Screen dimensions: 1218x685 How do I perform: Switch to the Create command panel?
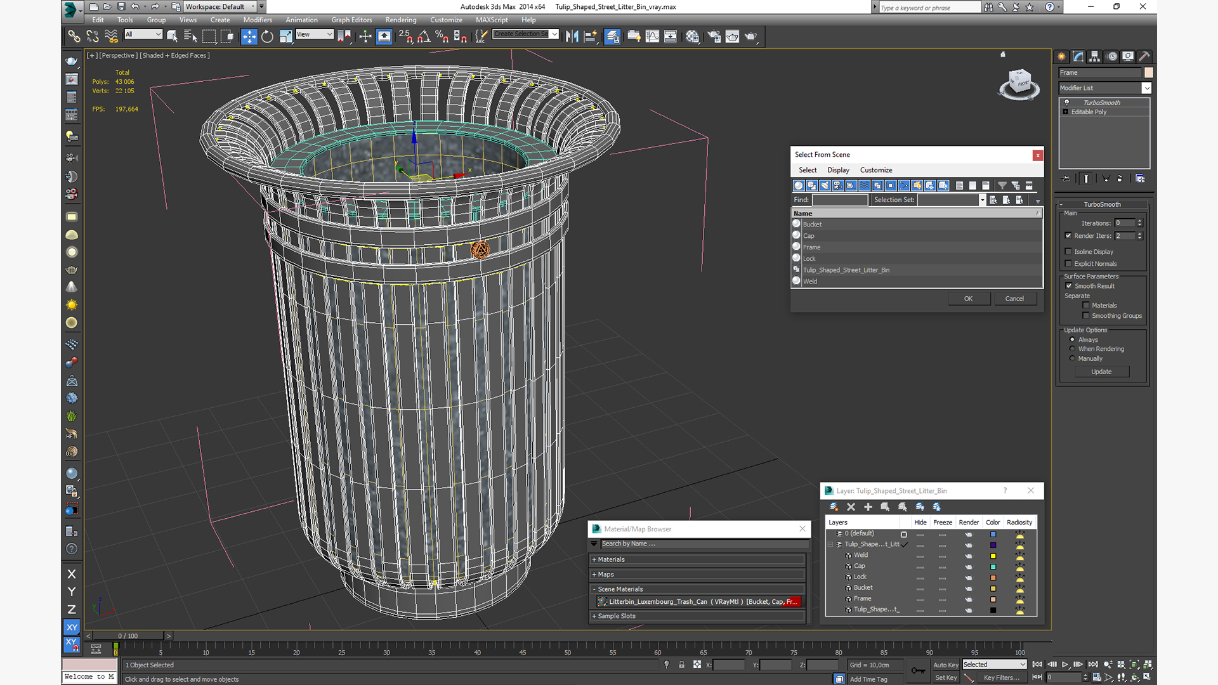[x=1061, y=56]
